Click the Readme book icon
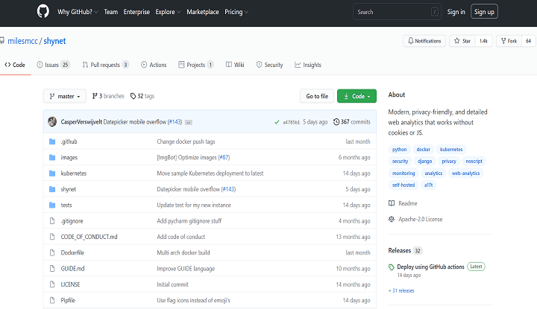Image resolution: width=537 pixels, height=309 pixels. (392, 203)
